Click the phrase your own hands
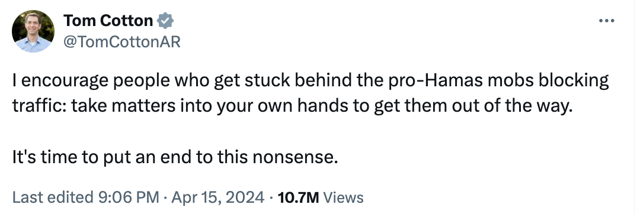Screen dimensions: 640x214 (271, 107)
